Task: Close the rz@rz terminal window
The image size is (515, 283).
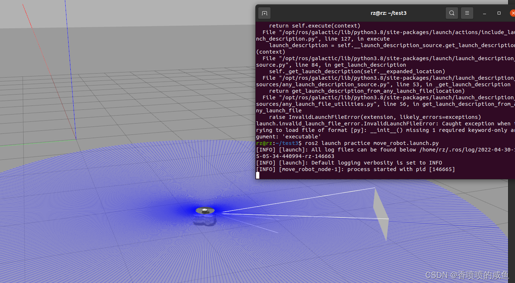Action: pyautogui.click(x=513, y=13)
